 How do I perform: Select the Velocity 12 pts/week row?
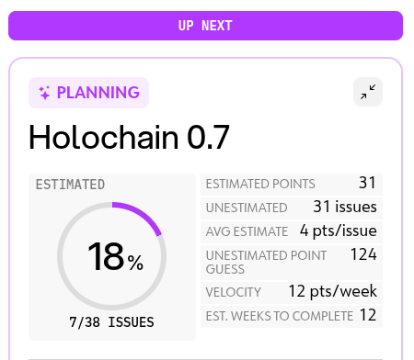pos(292,292)
